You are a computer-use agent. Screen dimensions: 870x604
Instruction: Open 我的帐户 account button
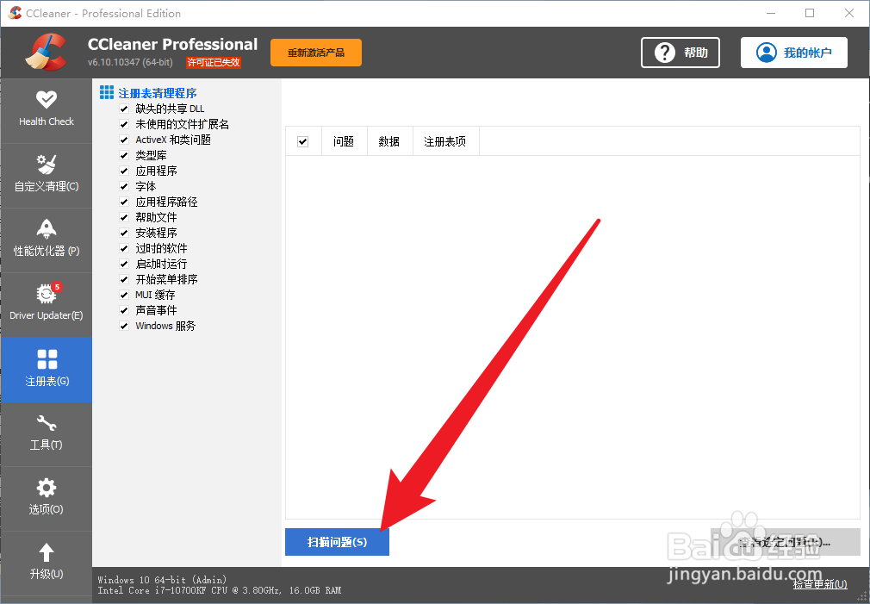[794, 53]
